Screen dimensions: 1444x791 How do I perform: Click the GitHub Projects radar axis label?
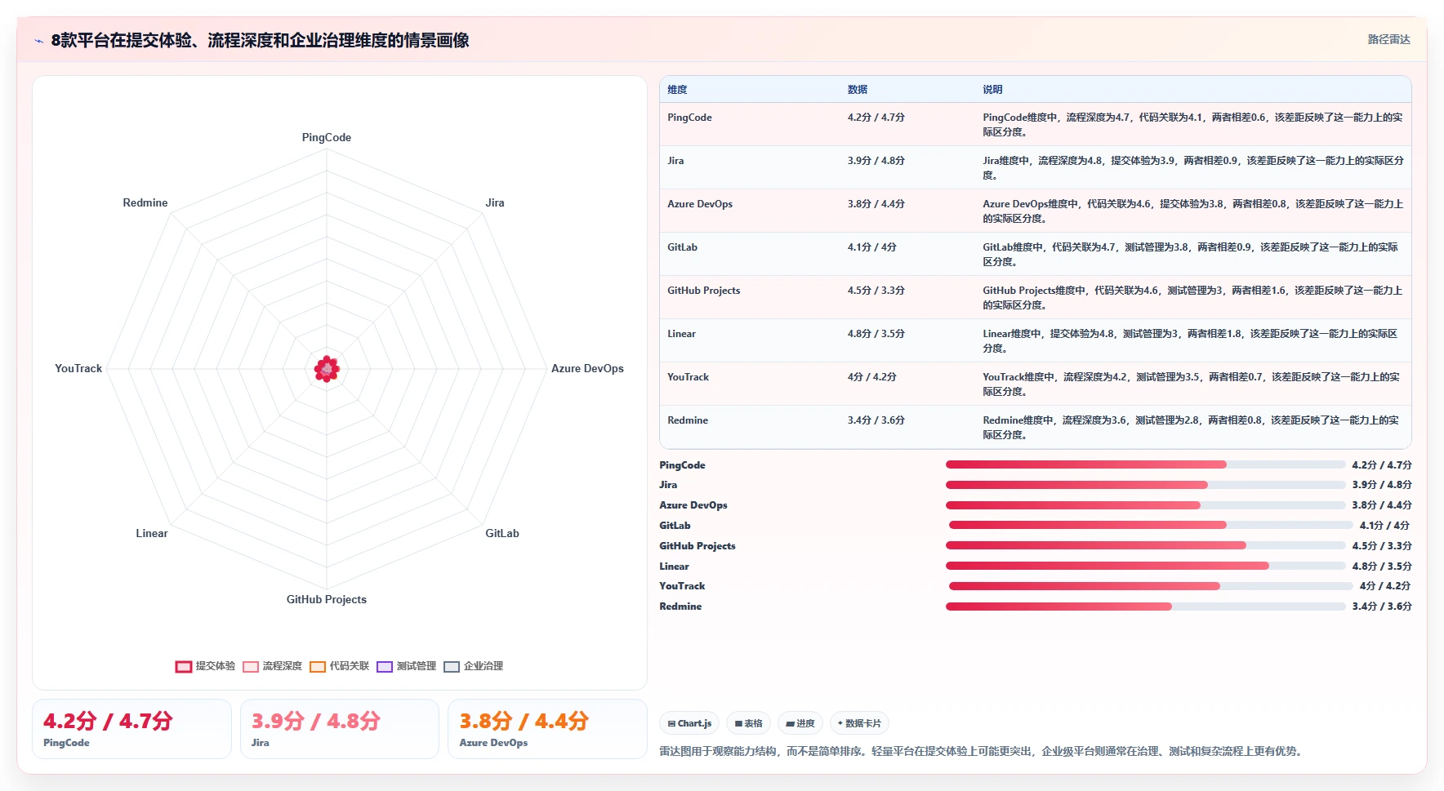pyautogui.click(x=327, y=599)
